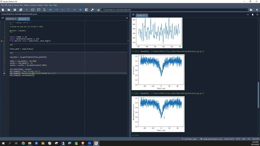Open the editor pane options menu
260x146 pixels.
pos(127,18)
